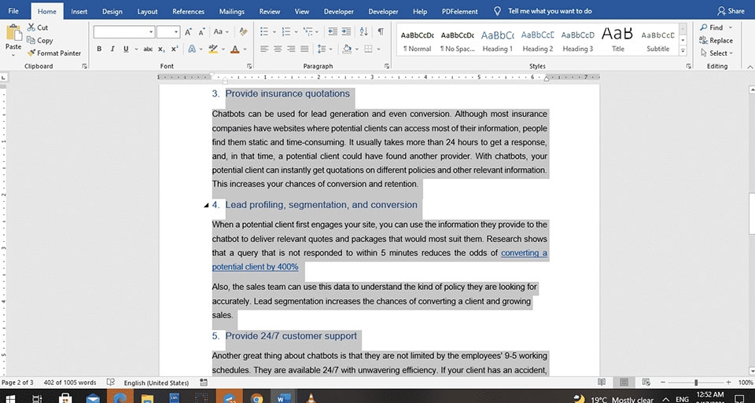Toggle italic formatting

click(x=112, y=49)
